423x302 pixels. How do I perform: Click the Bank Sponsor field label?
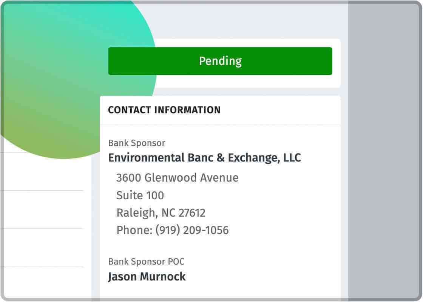pos(136,143)
